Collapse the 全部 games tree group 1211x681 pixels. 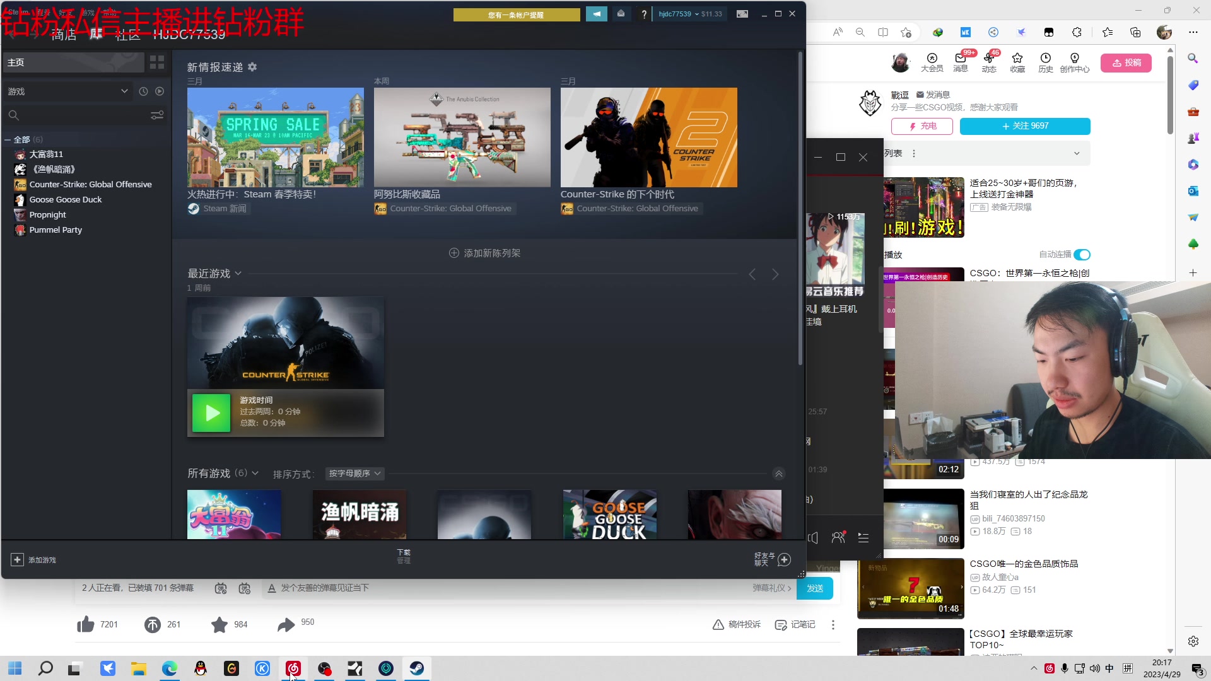[8, 139]
